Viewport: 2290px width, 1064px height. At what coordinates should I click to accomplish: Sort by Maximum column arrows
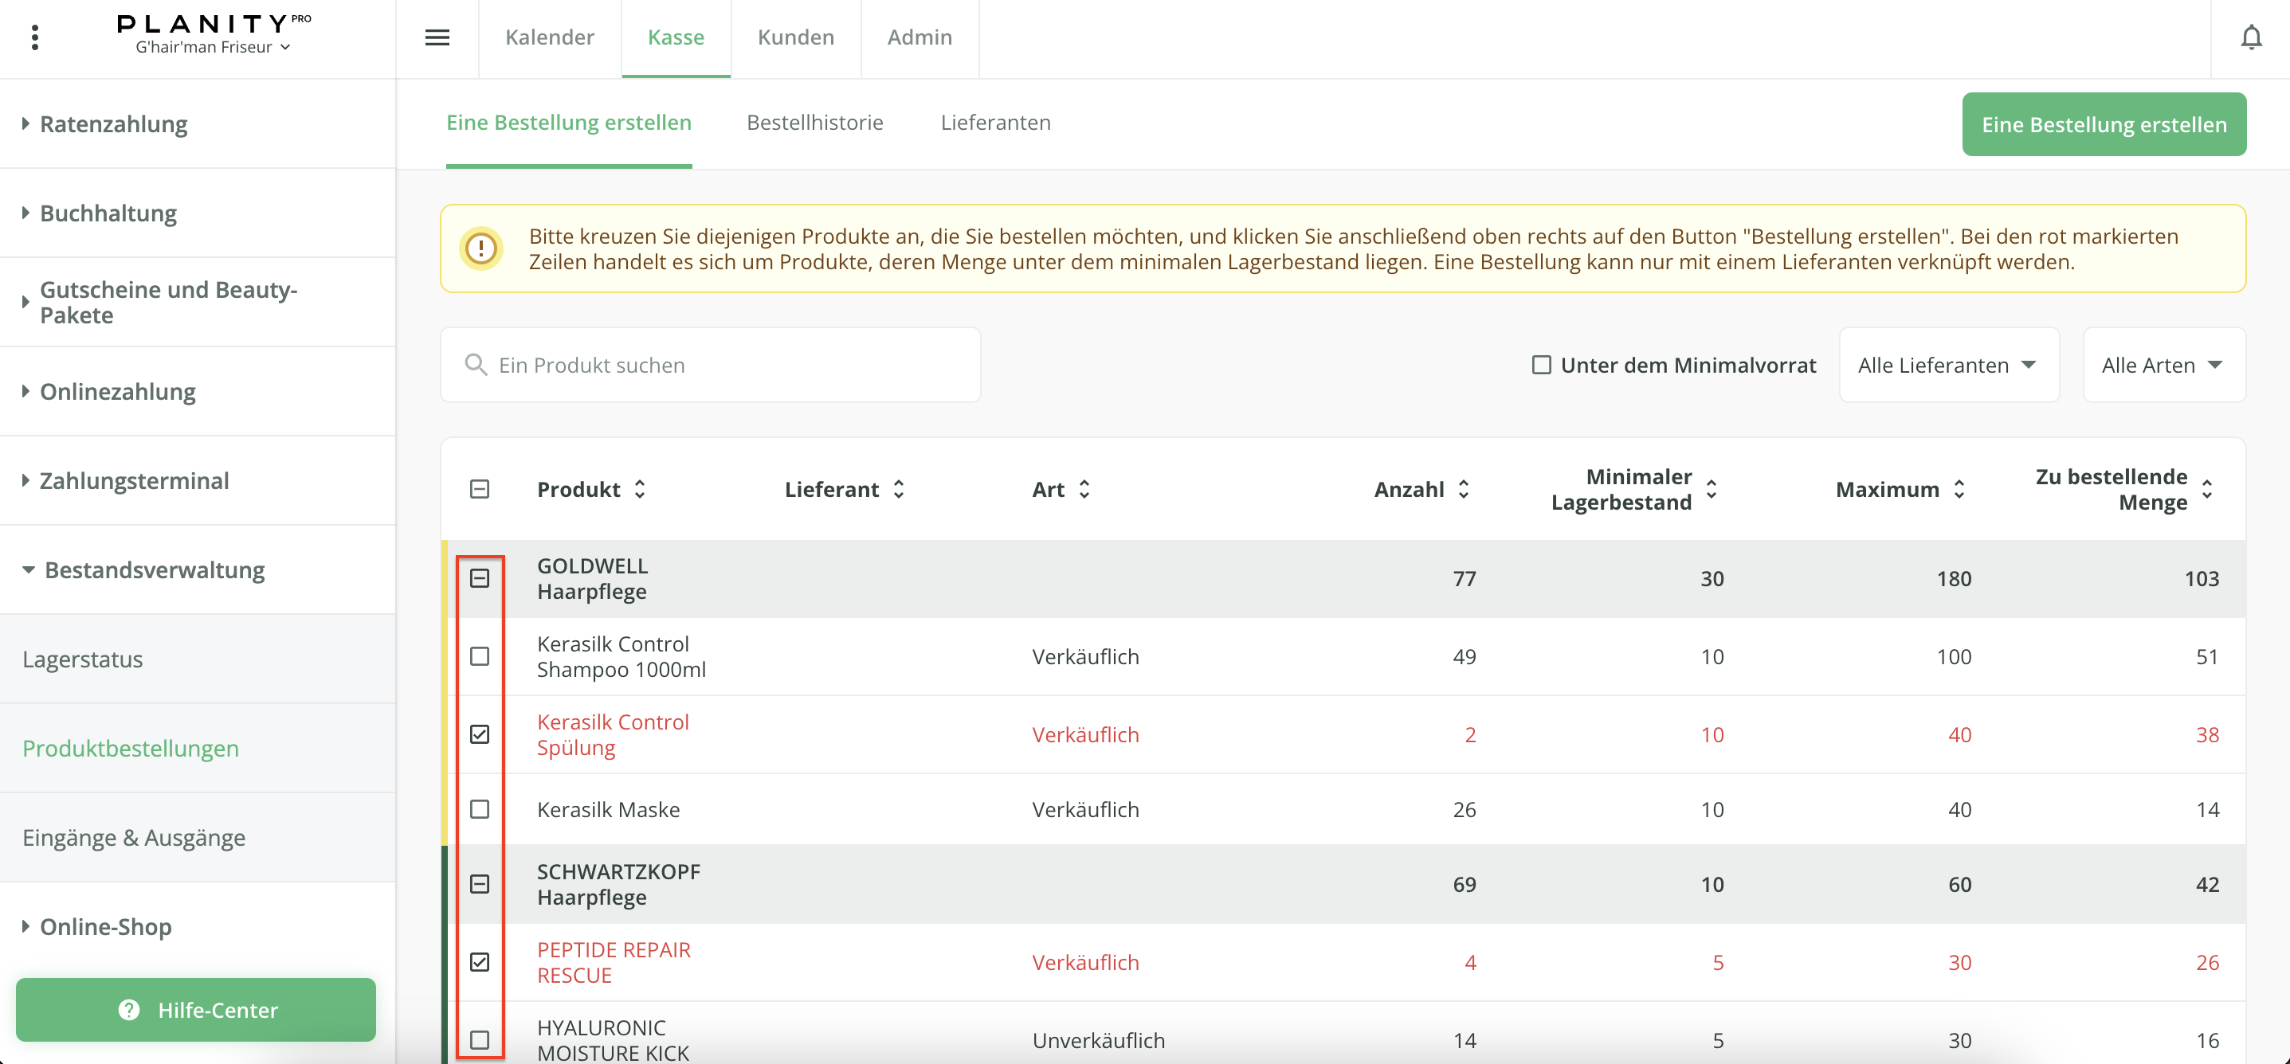[1959, 489]
